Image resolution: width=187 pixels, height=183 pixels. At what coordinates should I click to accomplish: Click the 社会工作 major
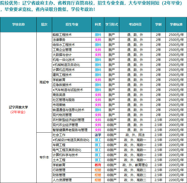[59, 135]
